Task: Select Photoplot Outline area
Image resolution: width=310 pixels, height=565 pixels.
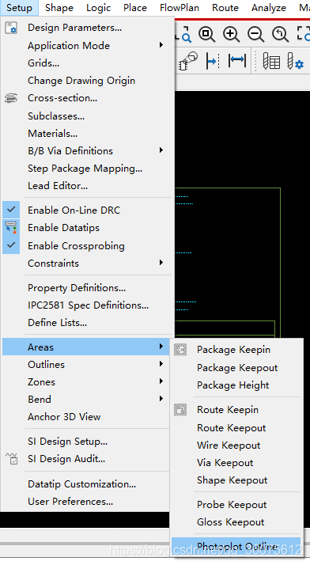Action: [236, 547]
